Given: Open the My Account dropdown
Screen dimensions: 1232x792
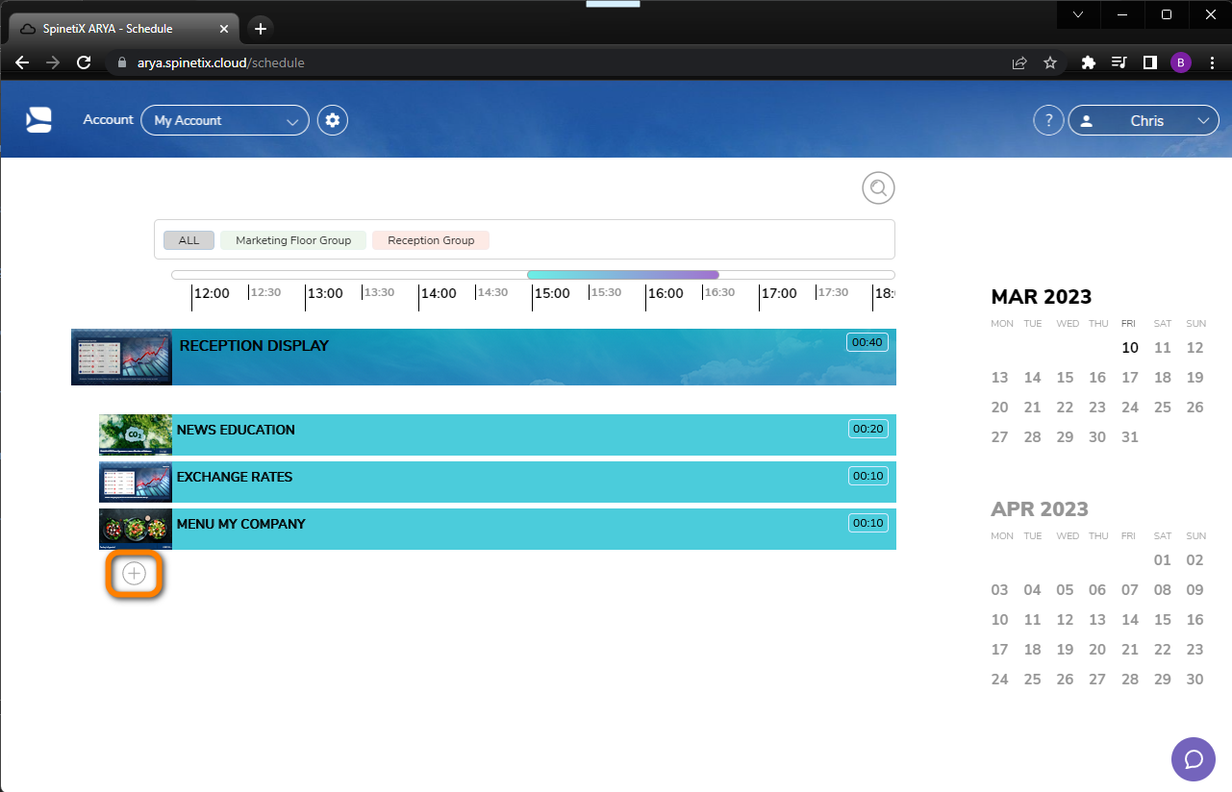Looking at the screenshot, I should tap(224, 119).
